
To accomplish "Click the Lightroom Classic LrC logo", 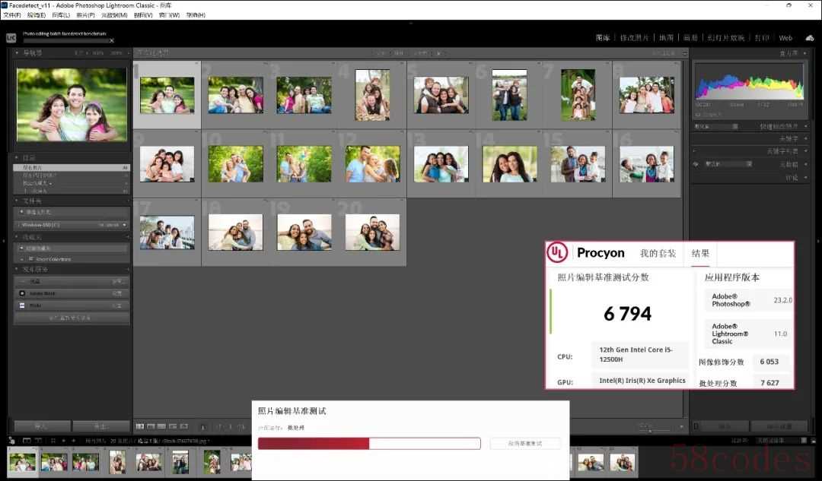I will pos(11,37).
